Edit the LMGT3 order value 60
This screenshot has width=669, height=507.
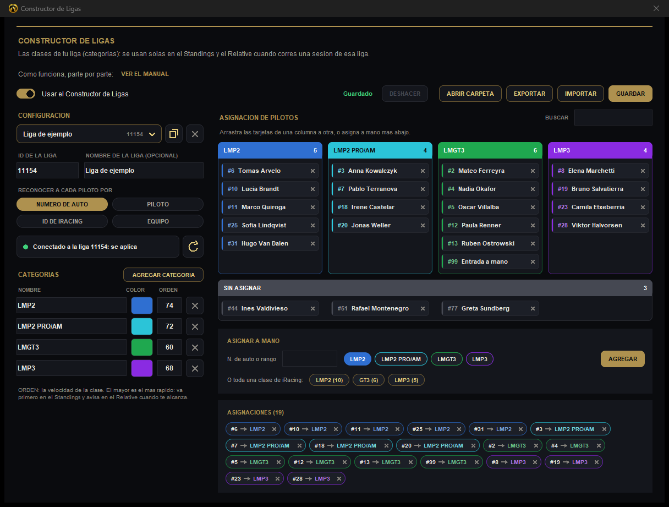tap(169, 347)
